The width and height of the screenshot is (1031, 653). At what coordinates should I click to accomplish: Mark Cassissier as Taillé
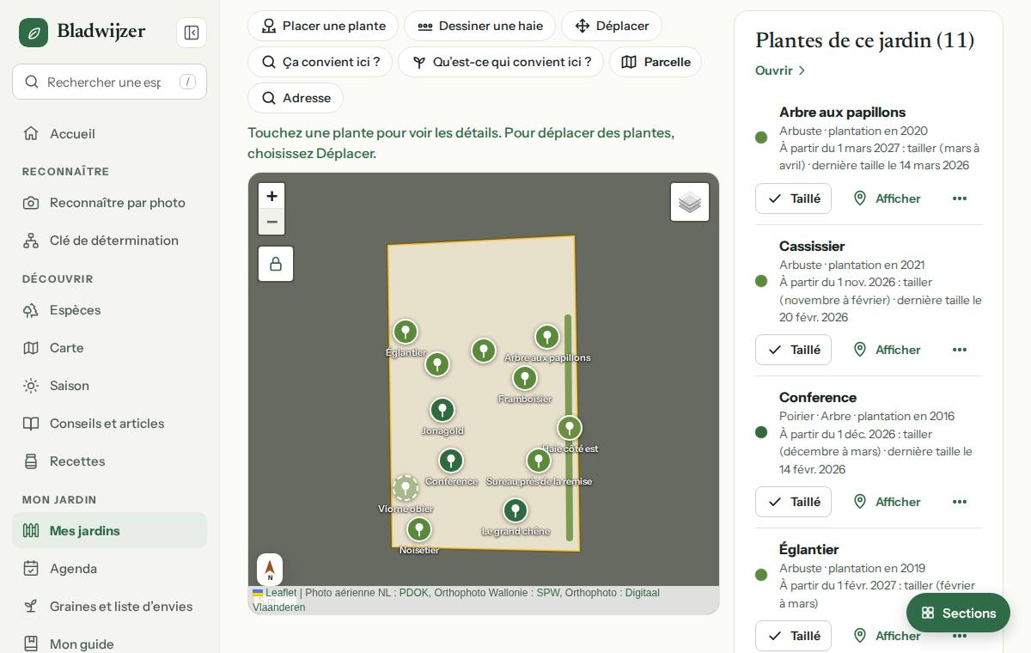point(793,350)
